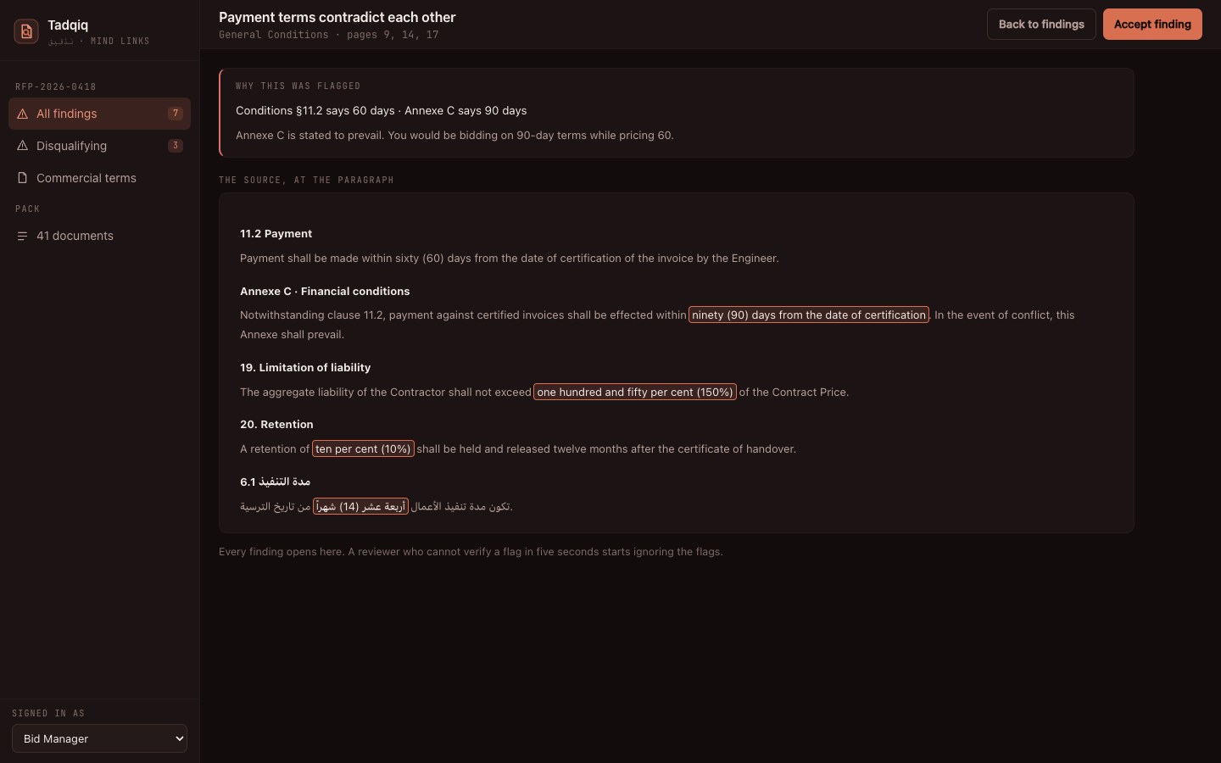Open Commercial terms in the sidebar

tap(99, 178)
